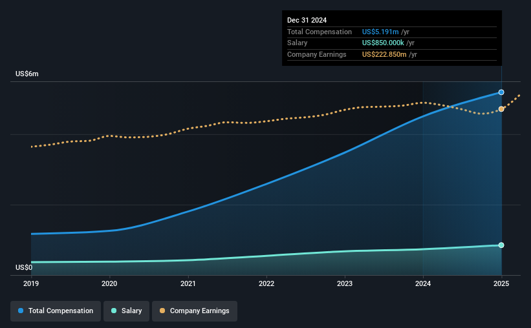Click the US$5.191m total compensation value
Viewport: 531px width, 328px height.
click(380, 32)
